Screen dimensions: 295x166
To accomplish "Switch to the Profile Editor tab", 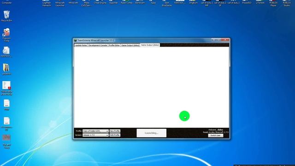I will coord(114,45).
